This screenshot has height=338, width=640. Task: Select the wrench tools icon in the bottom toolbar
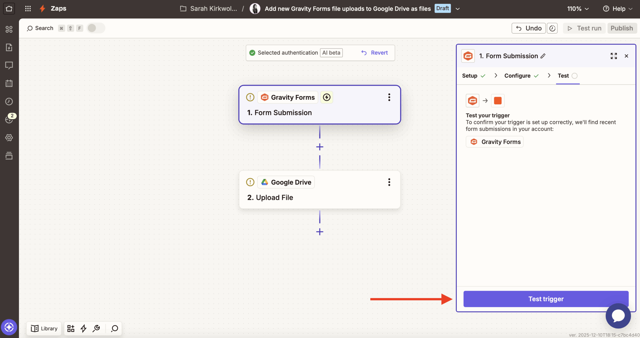pyautogui.click(x=96, y=328)
